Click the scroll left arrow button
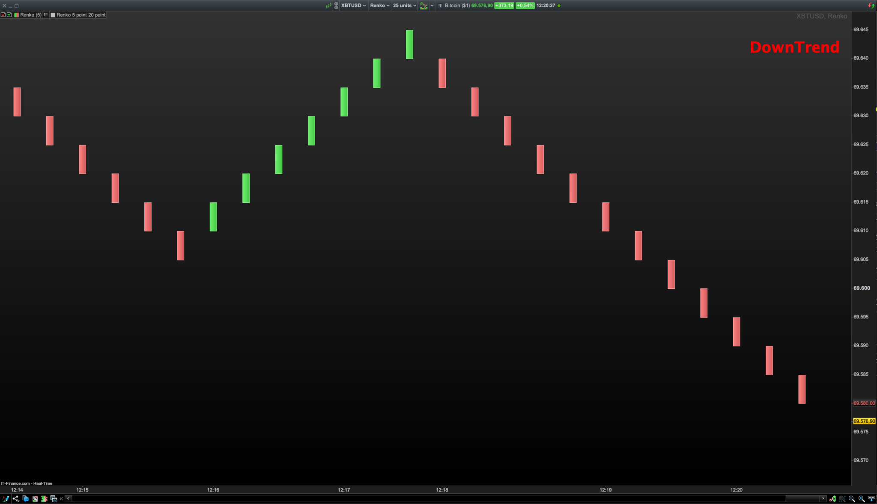 (x=68, y=498)
